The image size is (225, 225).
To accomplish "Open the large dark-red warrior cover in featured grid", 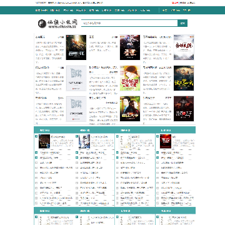I will pyautogui.click(x=184, y=109).
